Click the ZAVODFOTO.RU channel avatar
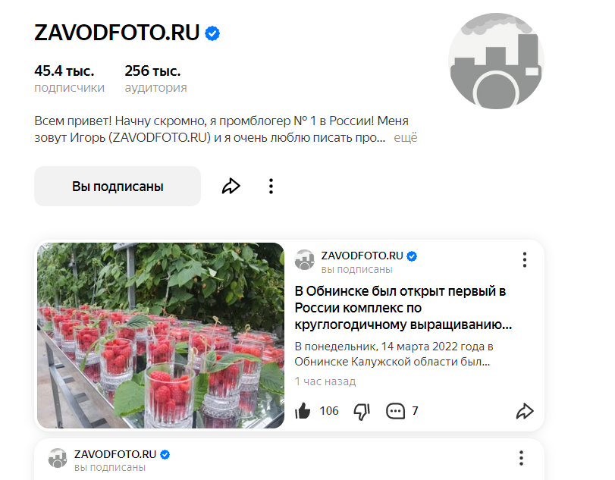Image resolution: width=615 pixels, height=480 pixels. click(496, 61)
